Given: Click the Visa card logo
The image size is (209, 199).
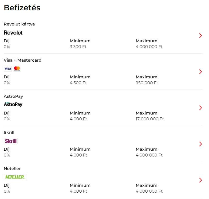Looking at the screenshot, I should (8, 69).
